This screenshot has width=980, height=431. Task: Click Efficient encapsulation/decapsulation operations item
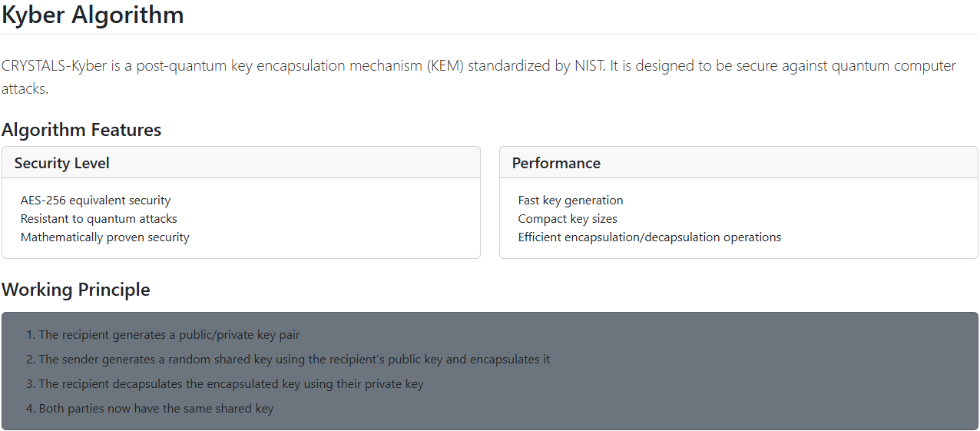click(x=650, y=237)
